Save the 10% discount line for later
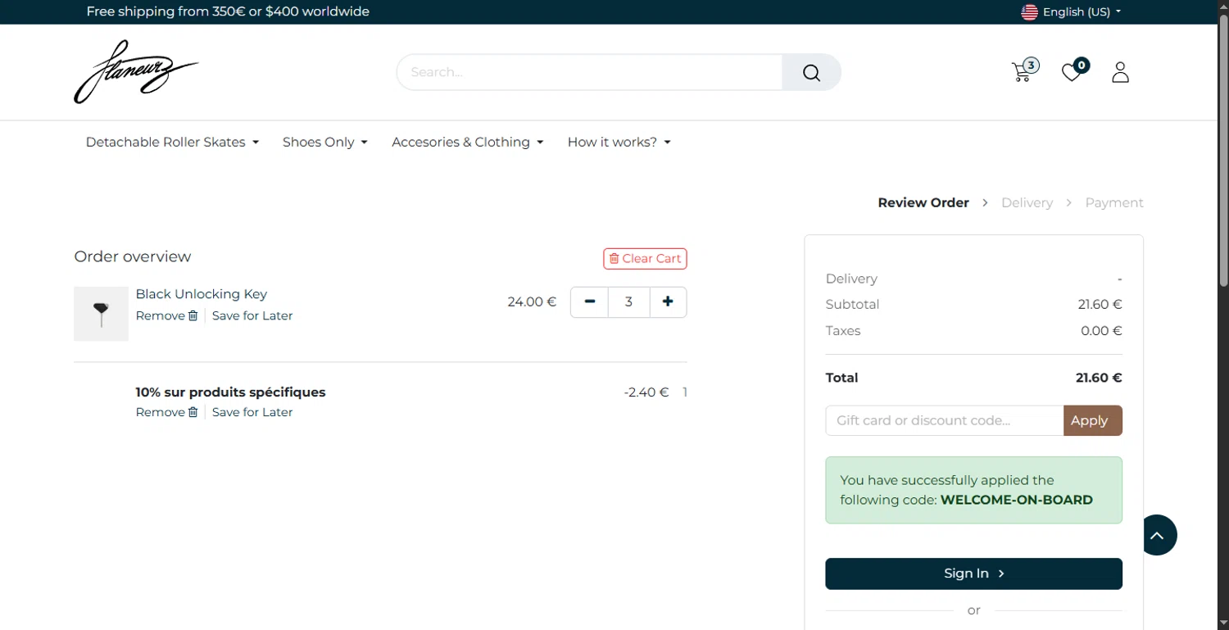1229x630 pixels. click(x=252, y=412)
